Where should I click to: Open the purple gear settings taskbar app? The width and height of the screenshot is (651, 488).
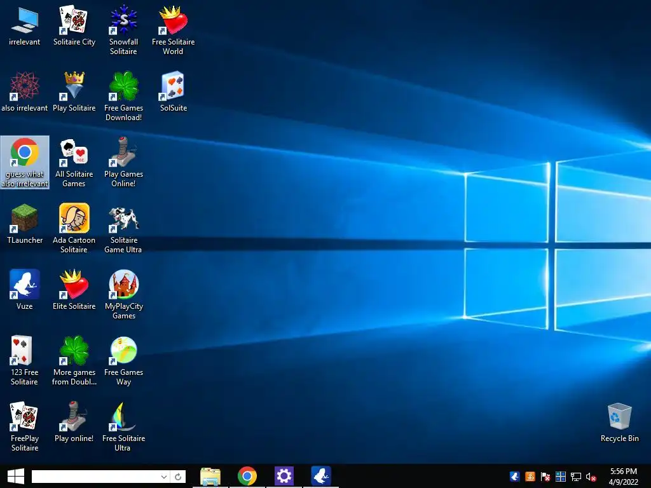click(284, 476)
